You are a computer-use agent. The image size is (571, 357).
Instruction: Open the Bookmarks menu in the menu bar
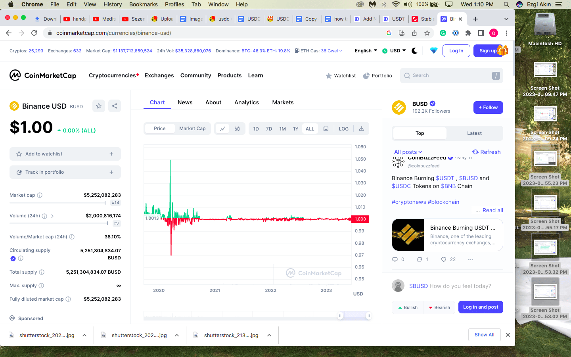point(144,4)
